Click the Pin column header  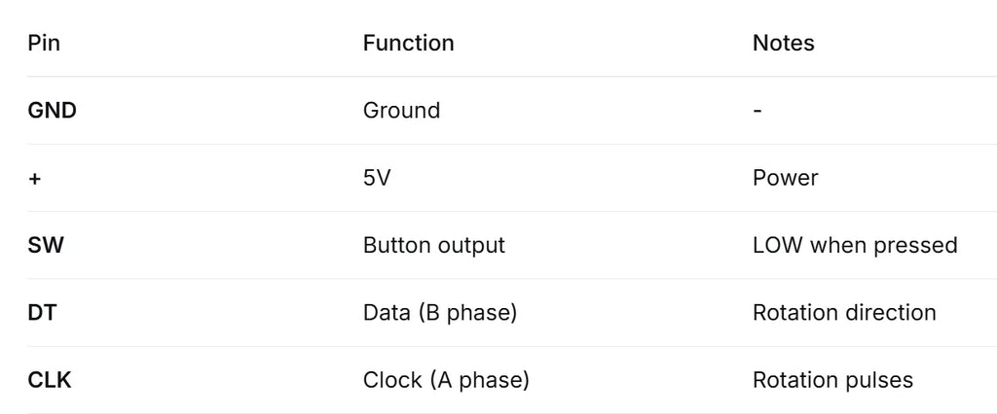click(x=44, y=43)
